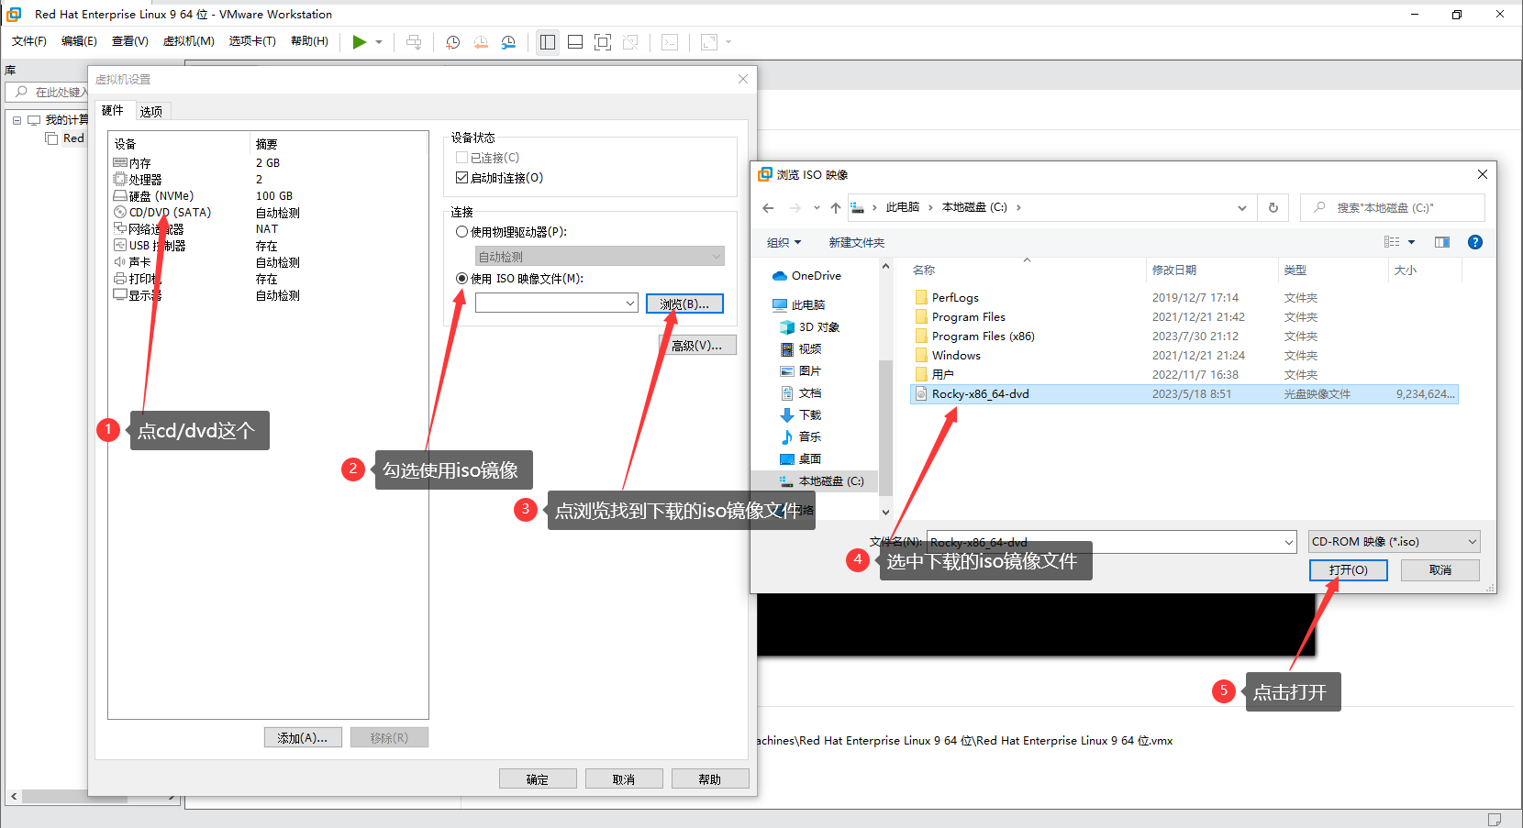The width and height of the screenshot is (1523, 828).
Task: Select the 使用物理驱动器(P) radio button
Action: click(462, 232)
